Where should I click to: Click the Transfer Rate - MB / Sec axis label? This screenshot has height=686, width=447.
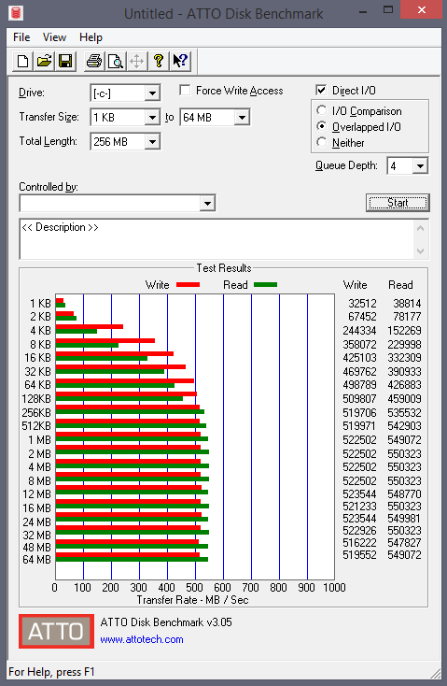pos(192,600)
